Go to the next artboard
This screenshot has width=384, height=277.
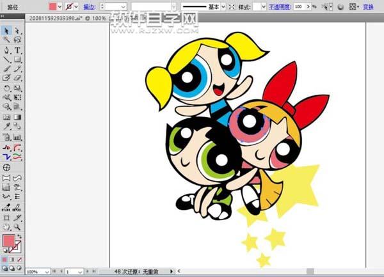pyautogui.click(x=88, y=271)
